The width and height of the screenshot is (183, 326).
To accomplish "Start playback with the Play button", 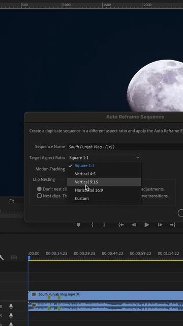I will pos(147,225).
